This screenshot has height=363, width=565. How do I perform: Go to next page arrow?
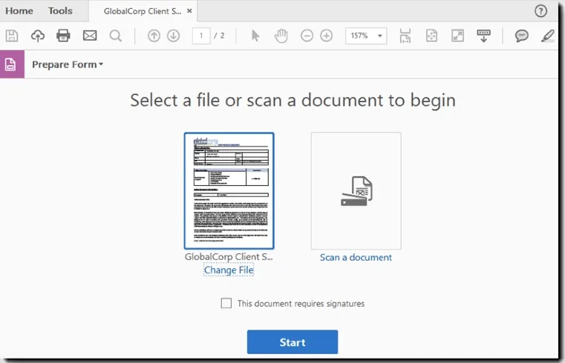[x=173, y=36]
